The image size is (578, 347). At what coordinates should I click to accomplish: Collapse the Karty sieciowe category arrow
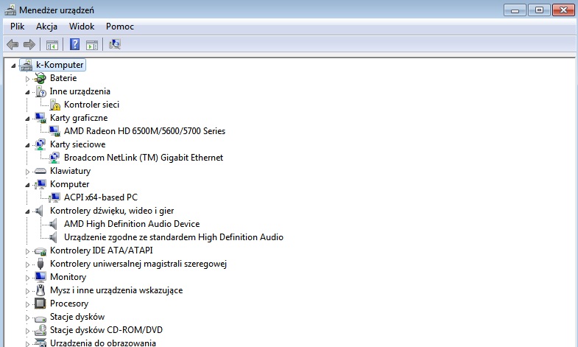[27, 145]
